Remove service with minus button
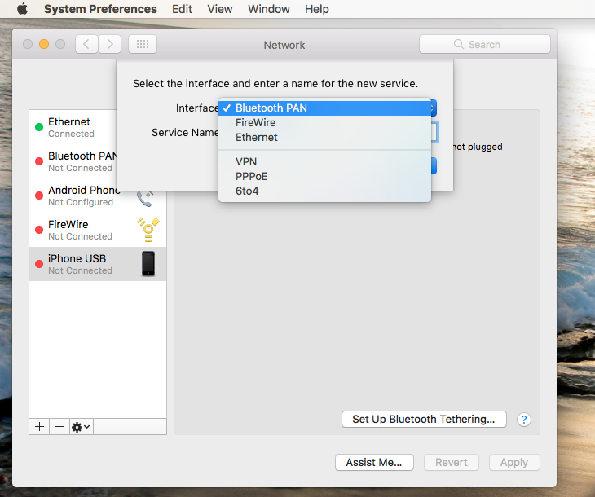 [59, 427]
